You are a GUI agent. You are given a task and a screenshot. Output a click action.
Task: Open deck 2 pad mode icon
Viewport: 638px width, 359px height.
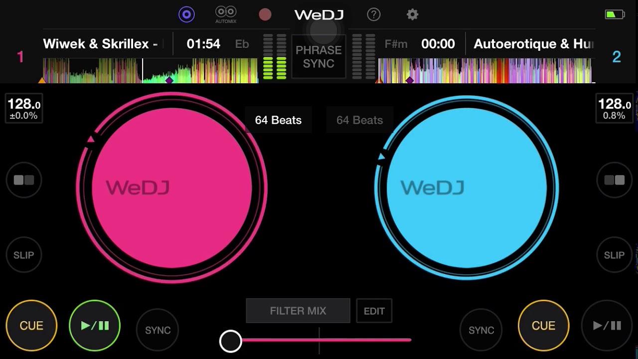614,180
